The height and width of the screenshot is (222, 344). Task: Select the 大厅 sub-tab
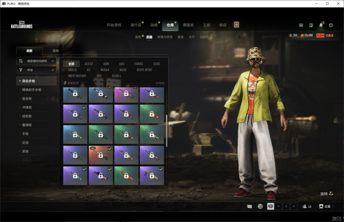point(192,37)
